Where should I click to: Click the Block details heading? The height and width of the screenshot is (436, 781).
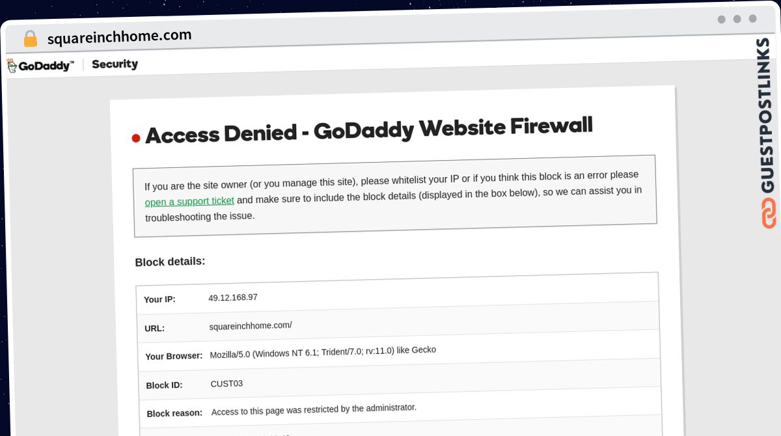[170, 262]
